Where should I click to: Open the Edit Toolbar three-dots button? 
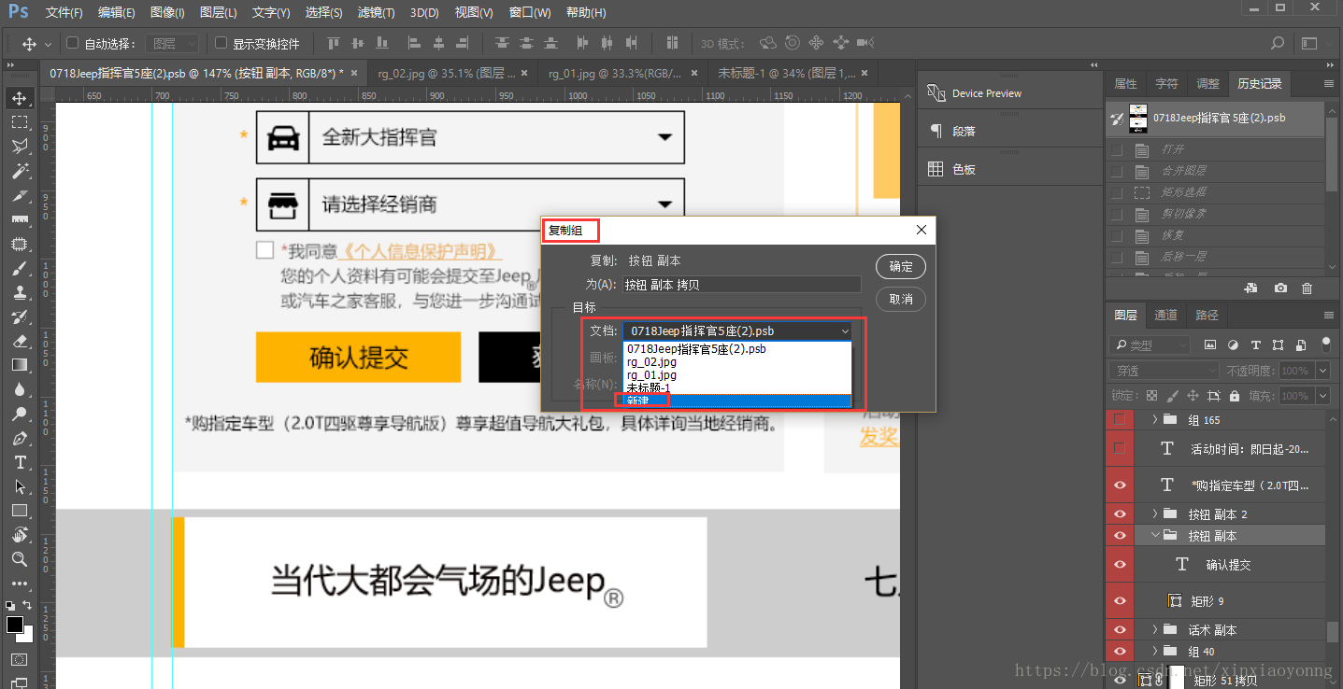point(20,583)
